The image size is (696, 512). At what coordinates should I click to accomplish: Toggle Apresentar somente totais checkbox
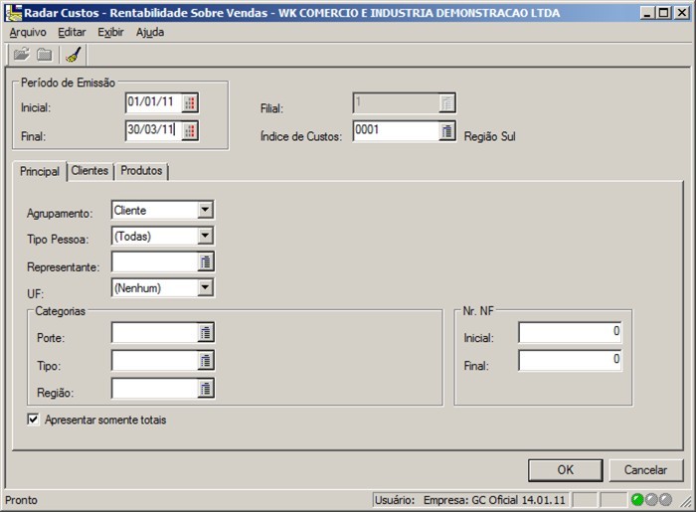pos(34,421)
